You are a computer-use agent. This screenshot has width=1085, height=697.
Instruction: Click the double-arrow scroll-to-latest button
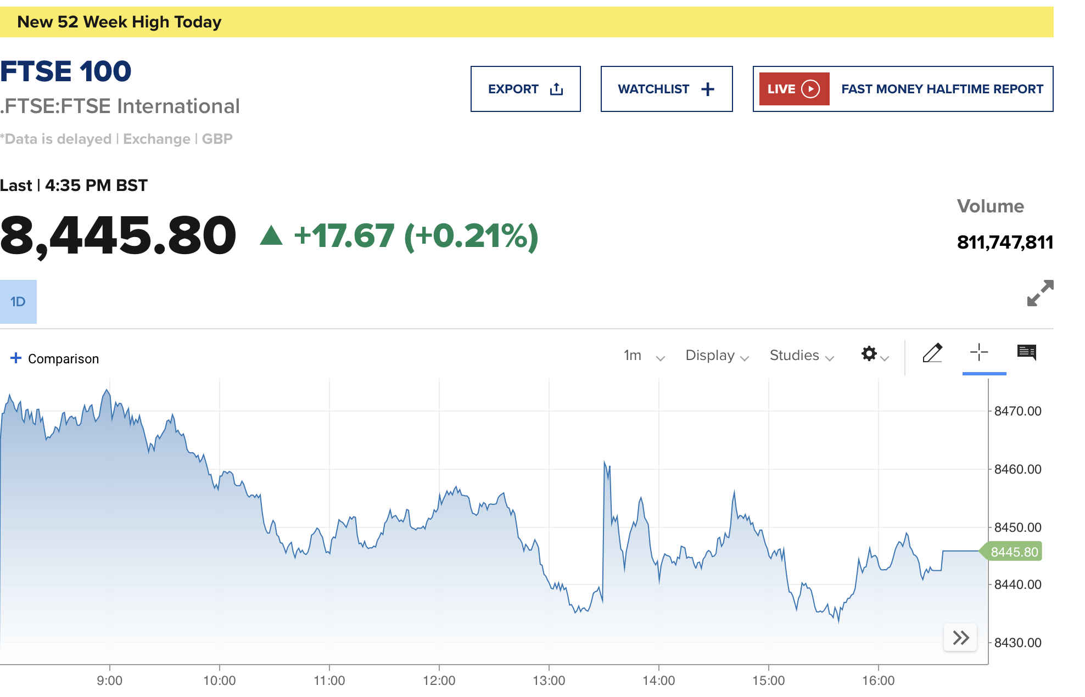point(960,637)
